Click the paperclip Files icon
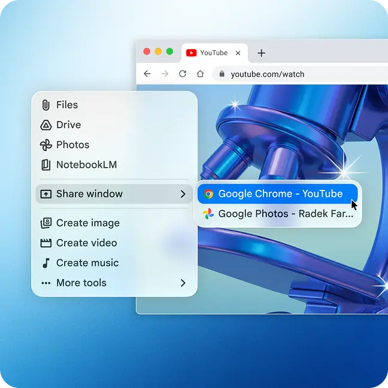This screenshot has height=388, width=388. click(46, 105)
